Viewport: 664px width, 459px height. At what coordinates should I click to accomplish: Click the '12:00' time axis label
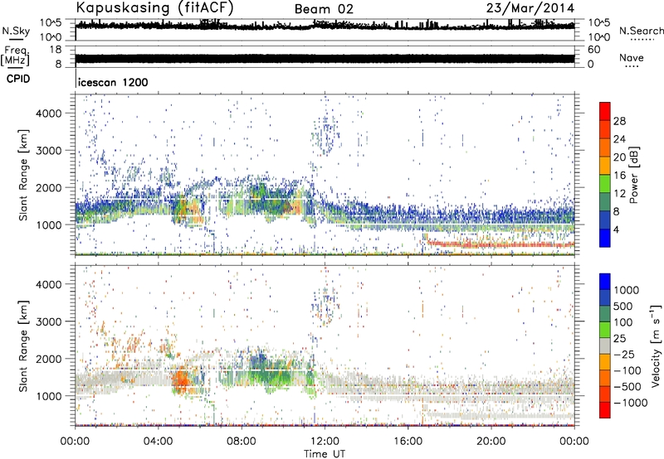[325, 442]
